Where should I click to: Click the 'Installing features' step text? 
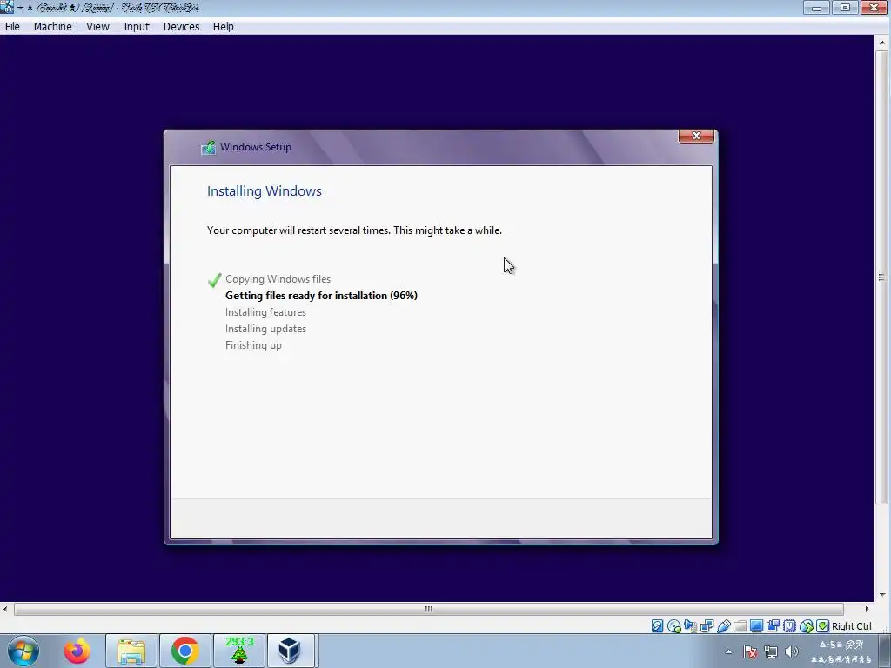265,312
